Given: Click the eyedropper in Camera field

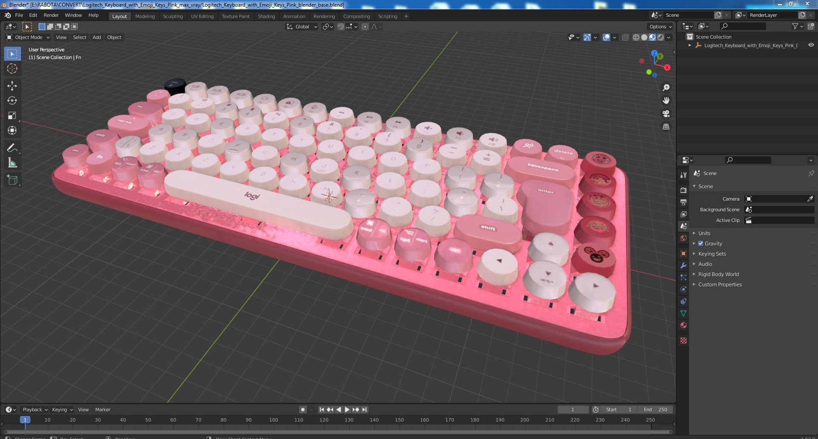Looking at the screenshot, I should coord(810,199).
